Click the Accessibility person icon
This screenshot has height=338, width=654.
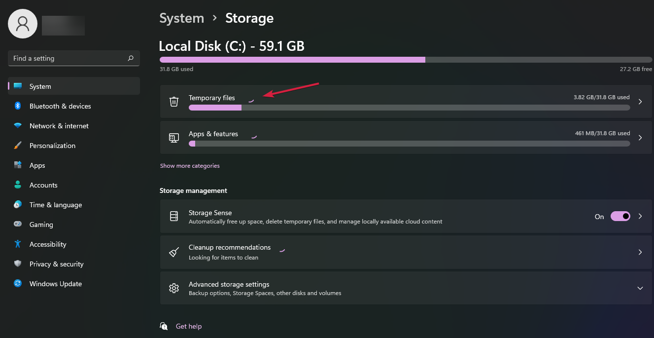(x=18, y=244)
